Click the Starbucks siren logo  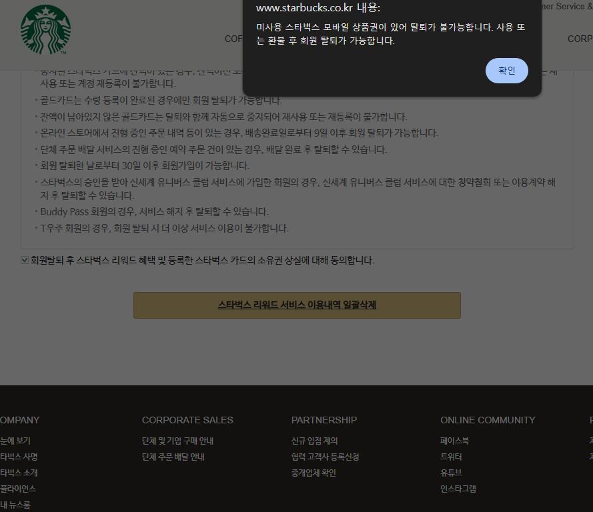point(46,29)
